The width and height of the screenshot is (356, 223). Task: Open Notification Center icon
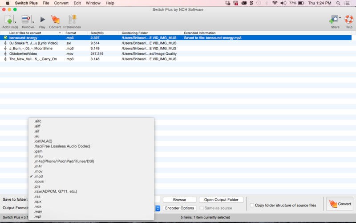(347, 3)
